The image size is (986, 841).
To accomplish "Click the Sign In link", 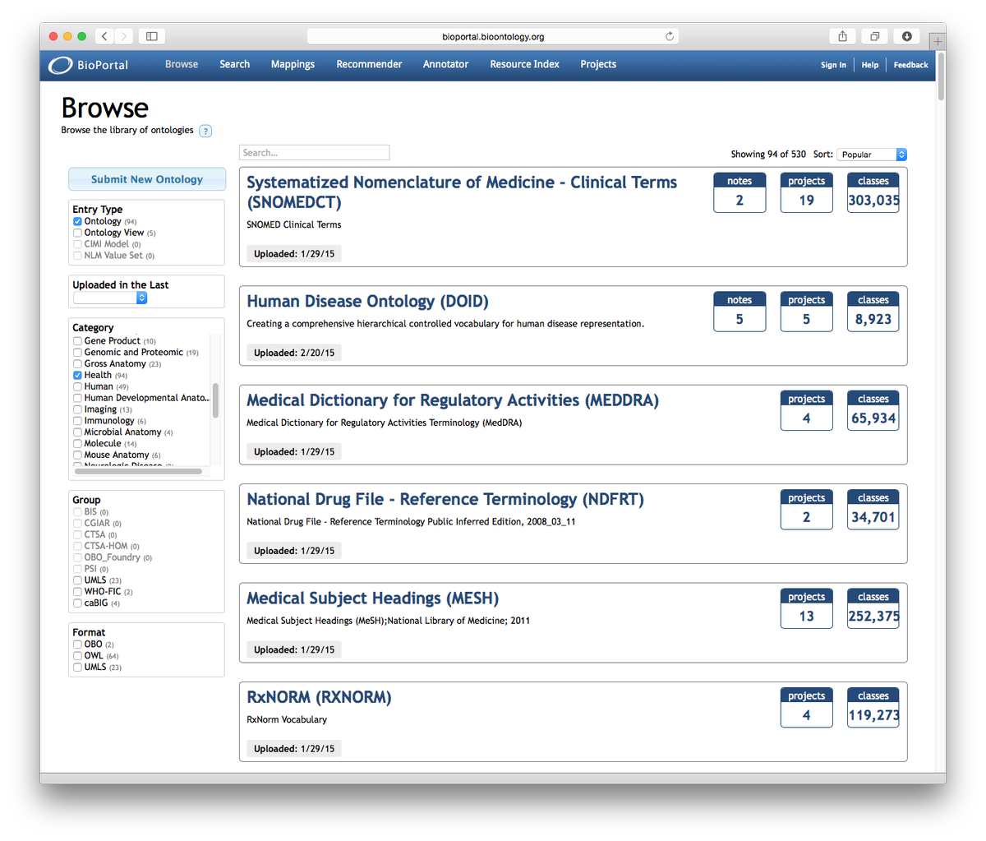I will tap(833, 65).
